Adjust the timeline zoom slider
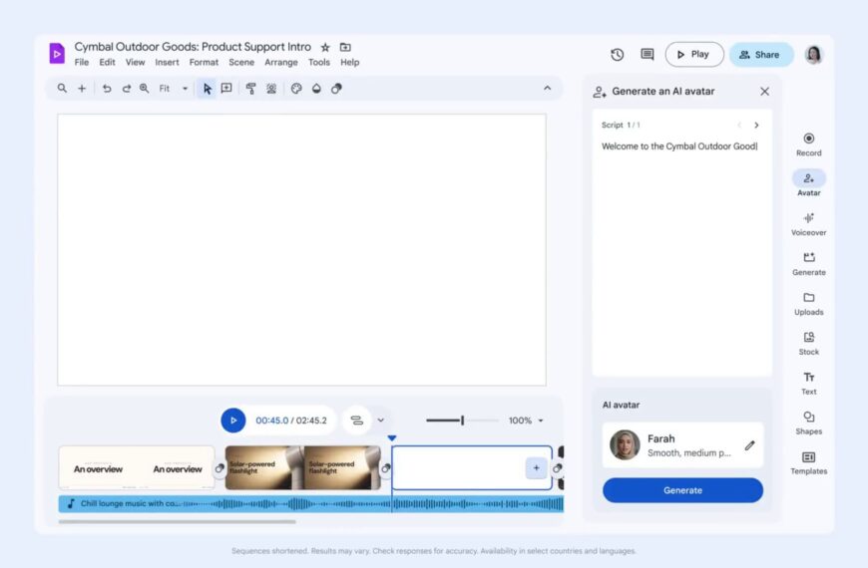 pyautogui.click(x=462, y=421)
